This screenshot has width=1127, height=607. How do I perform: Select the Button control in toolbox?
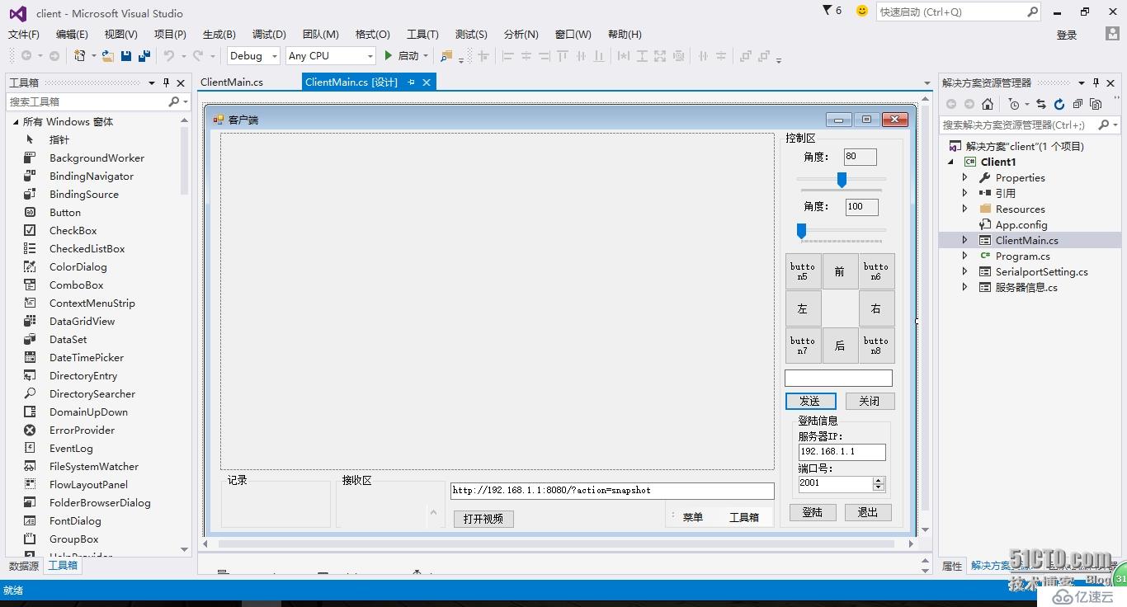pos(65,212)
